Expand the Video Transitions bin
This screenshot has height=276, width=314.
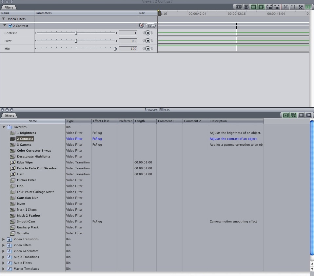point(4,239)
